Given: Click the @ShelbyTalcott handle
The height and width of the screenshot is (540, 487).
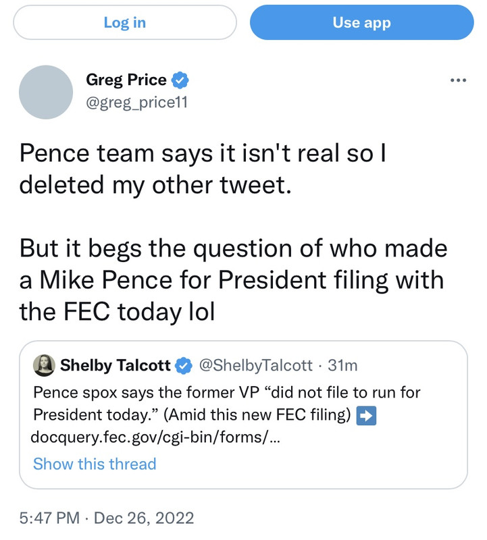Looking at the screenshot, I should click(255, 366).
